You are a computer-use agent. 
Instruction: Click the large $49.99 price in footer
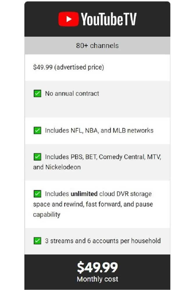coord(97,267)
